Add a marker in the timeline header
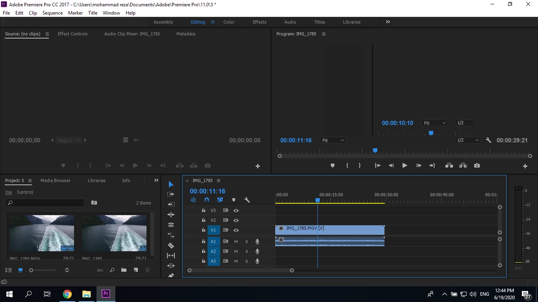538x302 pixels. click(x=234, y=200)
